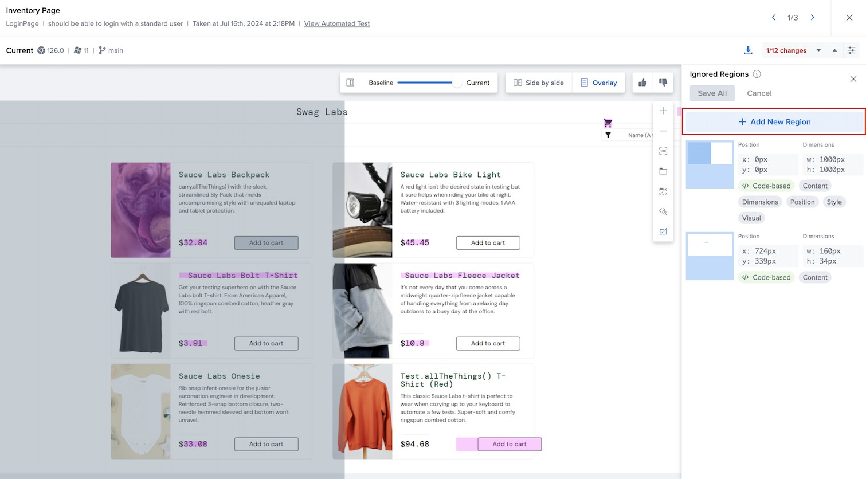Go to previous change with up arrow

(x=834, y=50)
